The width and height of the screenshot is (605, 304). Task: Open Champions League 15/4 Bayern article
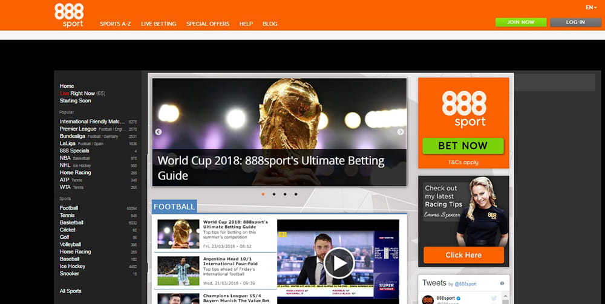[x=236, y=298]
